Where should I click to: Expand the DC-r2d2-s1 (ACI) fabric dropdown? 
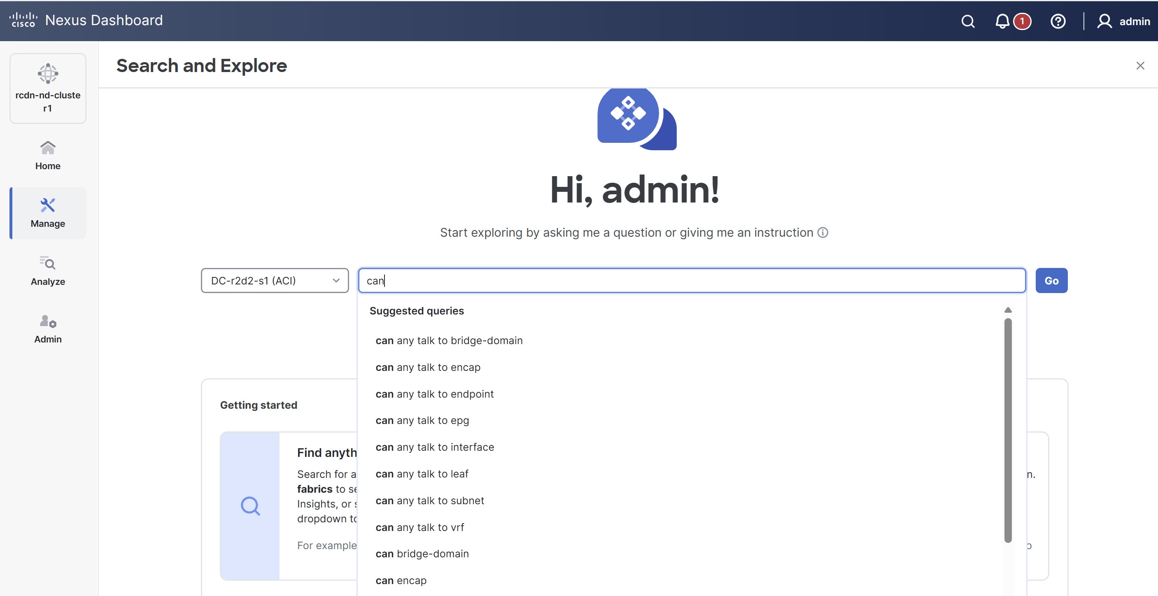275,280
